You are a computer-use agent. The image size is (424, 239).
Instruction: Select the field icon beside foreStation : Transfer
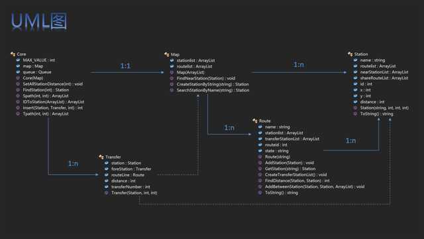(x=106, y=169)
